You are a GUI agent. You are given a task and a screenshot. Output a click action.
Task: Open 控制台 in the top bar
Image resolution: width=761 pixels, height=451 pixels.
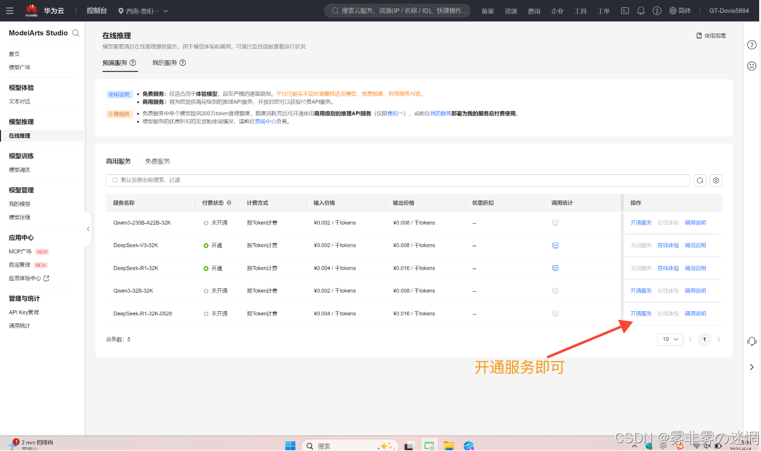97,11
